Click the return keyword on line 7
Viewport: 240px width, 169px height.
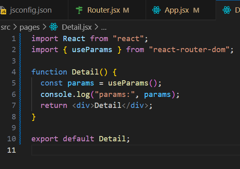coord(54,105)
